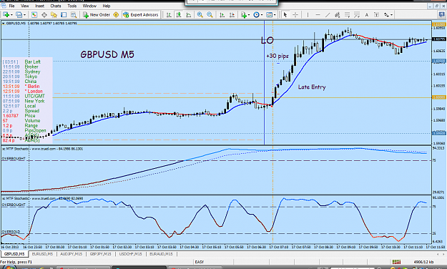Open the File menu

[x=11, y=6]
